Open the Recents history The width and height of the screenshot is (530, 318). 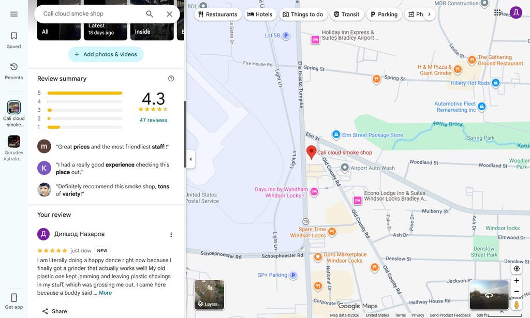[x=14, y=71]
